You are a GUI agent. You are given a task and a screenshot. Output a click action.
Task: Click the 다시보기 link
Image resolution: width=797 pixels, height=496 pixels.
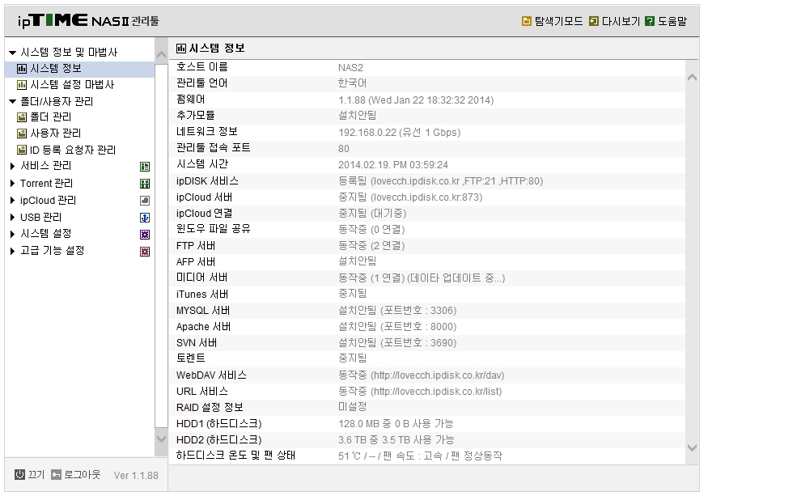(x=621, y=21)
